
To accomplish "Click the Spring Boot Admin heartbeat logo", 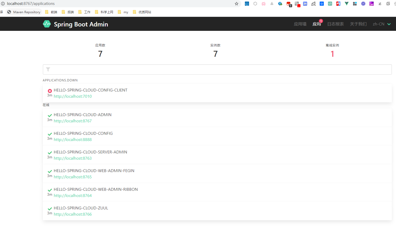I will tap(47, 24).
